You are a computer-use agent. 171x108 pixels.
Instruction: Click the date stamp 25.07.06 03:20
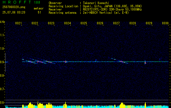[x=14, y=12]
